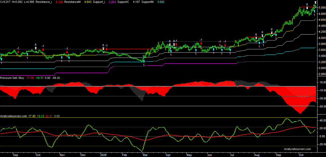Screen dimensions: 326x157
Task: Click the May month label
Action: coord(189,155)
